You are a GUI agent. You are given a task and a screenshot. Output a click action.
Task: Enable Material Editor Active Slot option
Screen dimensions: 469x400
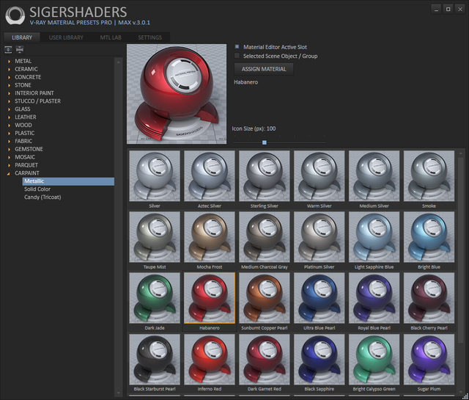[x=237, y=47]
